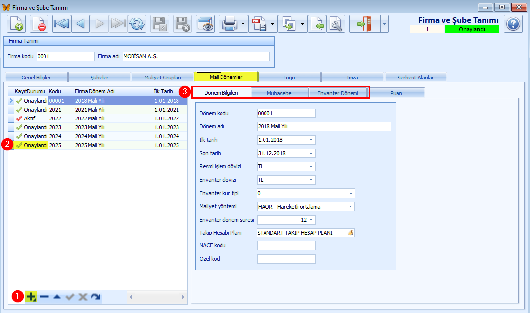This screenshot has height=313, width=530.
Task: Open the Takip Hesabı Planı lookup icon
Action: click(x=351, y=233)
